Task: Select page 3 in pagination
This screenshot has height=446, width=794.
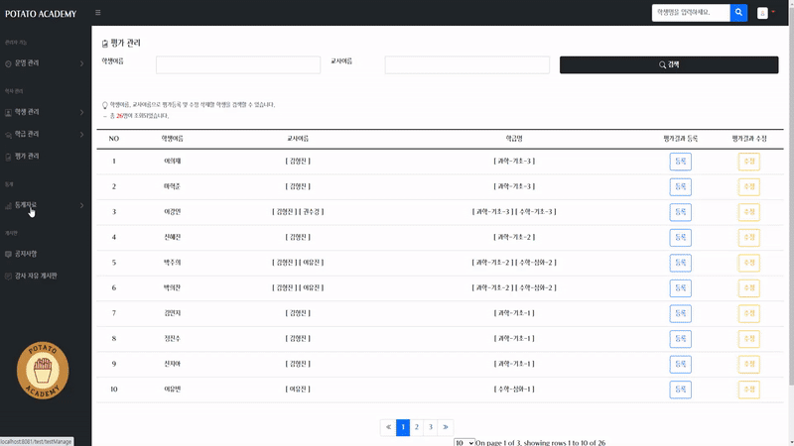Action: coord(431,427)
